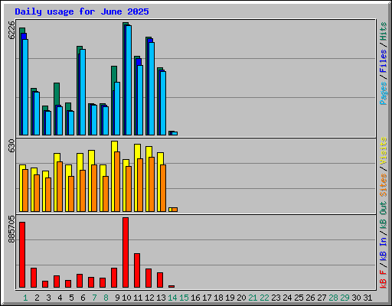Select the cyan Pages bar for day 6
Screen dimensions: 392x306
pos(83,93)
